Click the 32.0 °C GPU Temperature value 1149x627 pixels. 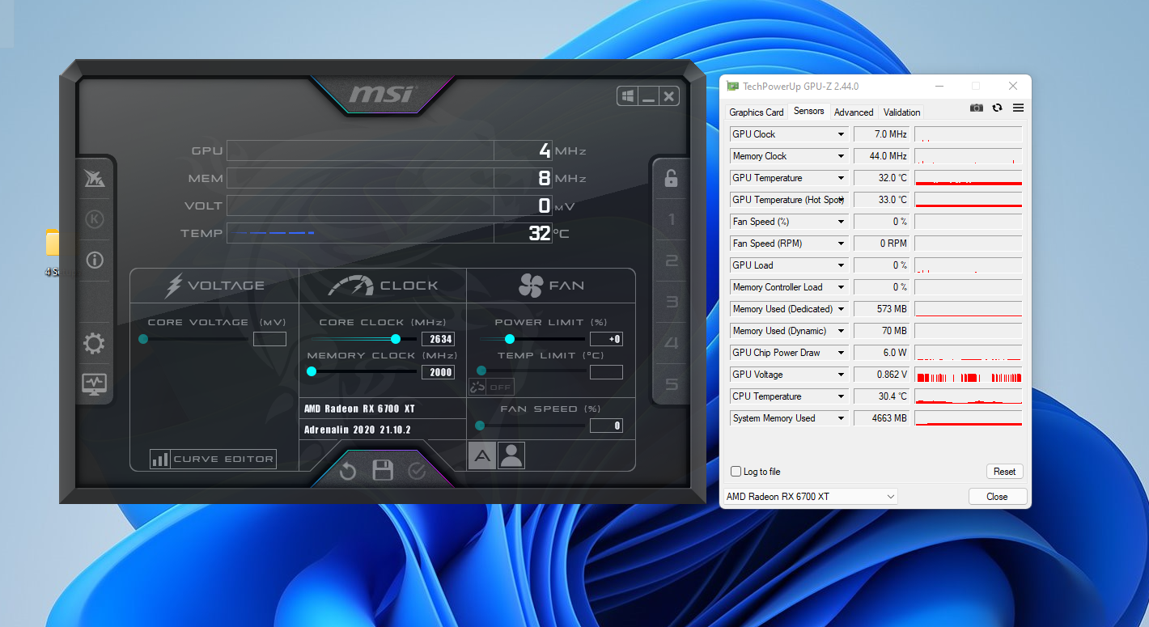(x=882, y=178)
